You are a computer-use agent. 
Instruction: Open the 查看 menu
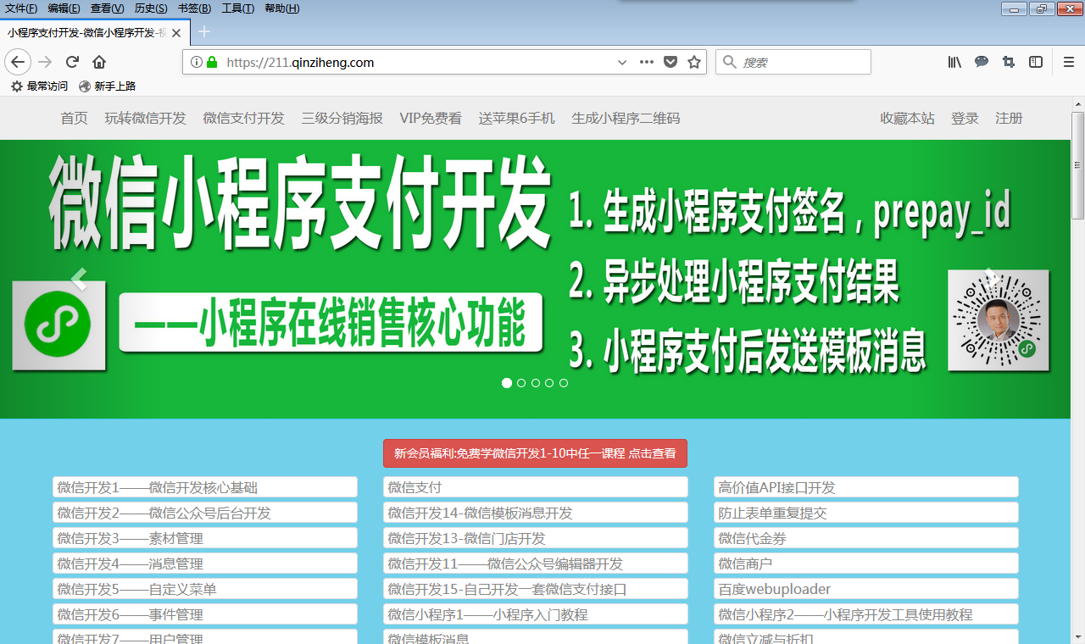[x=107, y=8]
